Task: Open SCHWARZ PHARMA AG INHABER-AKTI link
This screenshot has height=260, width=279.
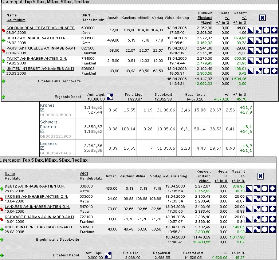Action: pyautogui.click(x=39, y=217)
